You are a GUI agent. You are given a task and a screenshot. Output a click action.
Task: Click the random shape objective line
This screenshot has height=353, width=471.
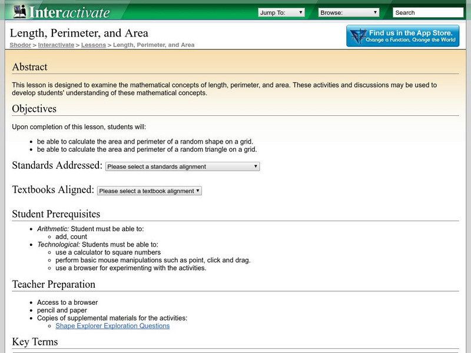pyautogui.click(x=145, y=142)
